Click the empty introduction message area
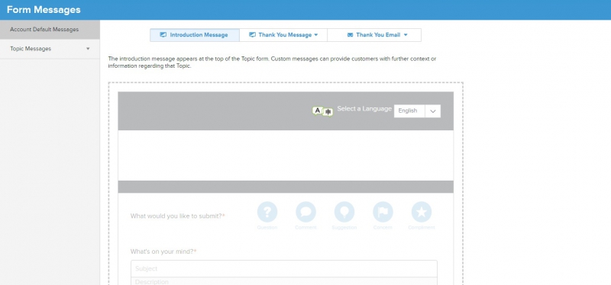The image size is (611, 285). coord(286,155)
